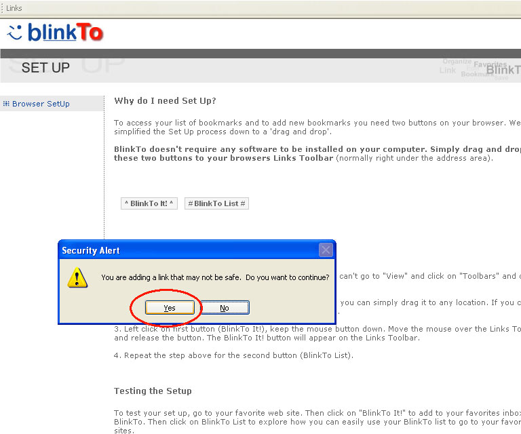
Task: Click the dark gray header bar
Action: [260, 54]
